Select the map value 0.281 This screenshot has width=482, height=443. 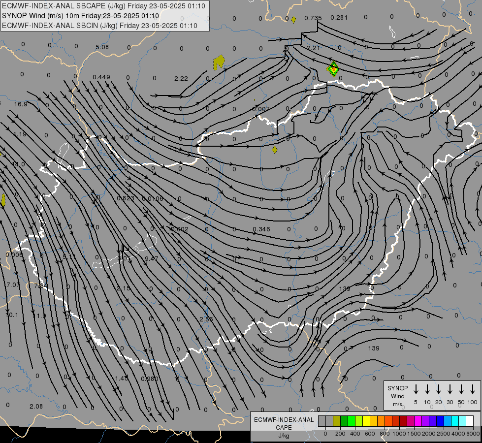pos(339,18)
